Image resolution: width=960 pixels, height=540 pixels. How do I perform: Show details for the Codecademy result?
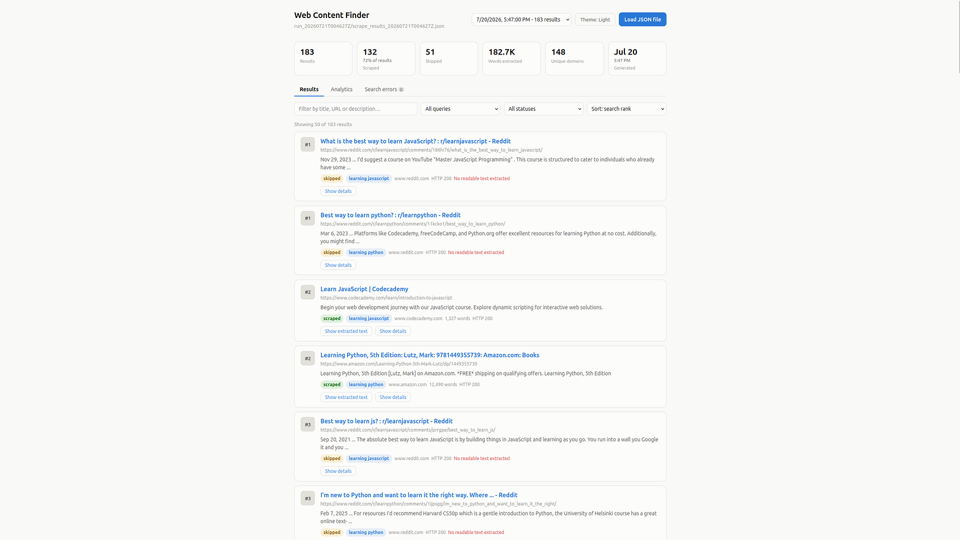[x=393, y=331]
